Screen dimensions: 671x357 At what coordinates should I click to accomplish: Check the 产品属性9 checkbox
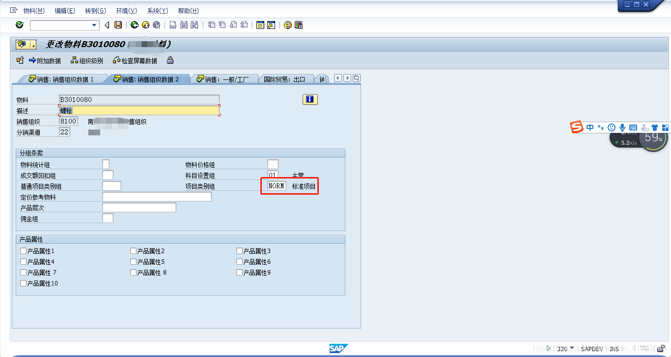tap(240, 272)
